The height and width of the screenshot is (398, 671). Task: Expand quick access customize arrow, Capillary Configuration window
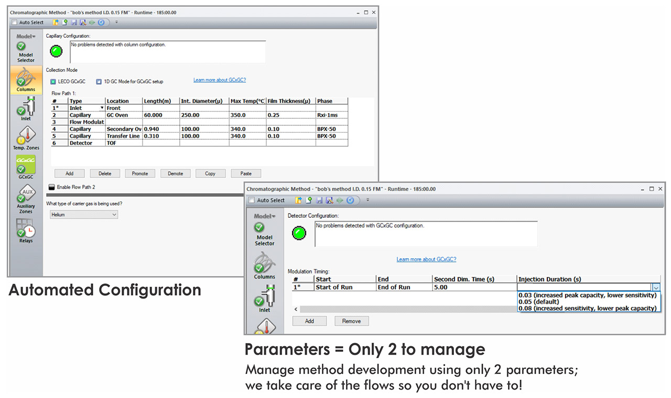click(x=116, y=23)
